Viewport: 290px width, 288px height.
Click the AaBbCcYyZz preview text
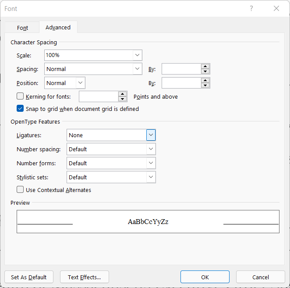coord(148,221)
